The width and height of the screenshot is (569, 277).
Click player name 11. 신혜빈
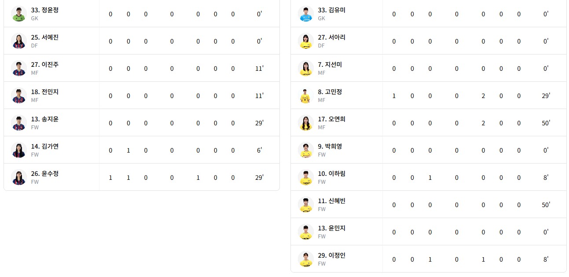pos(331,201)
